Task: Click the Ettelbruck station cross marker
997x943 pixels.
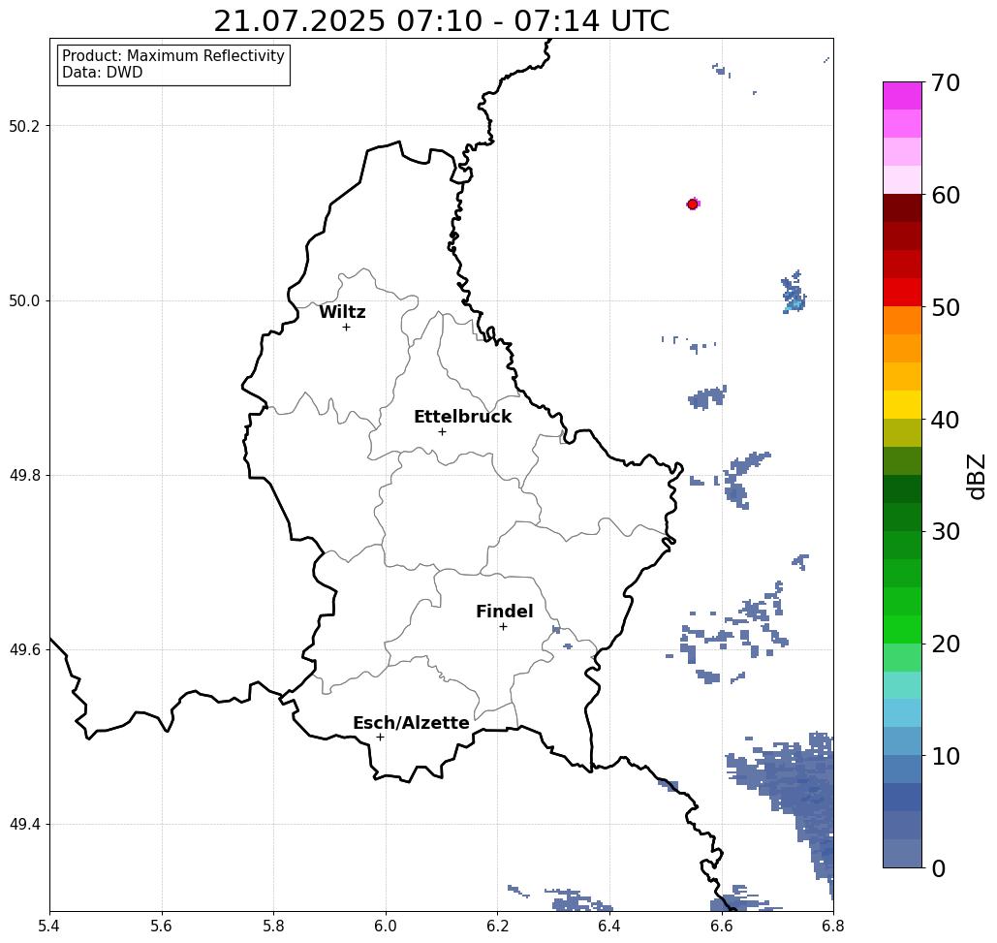Action: [x=443, y=431]
